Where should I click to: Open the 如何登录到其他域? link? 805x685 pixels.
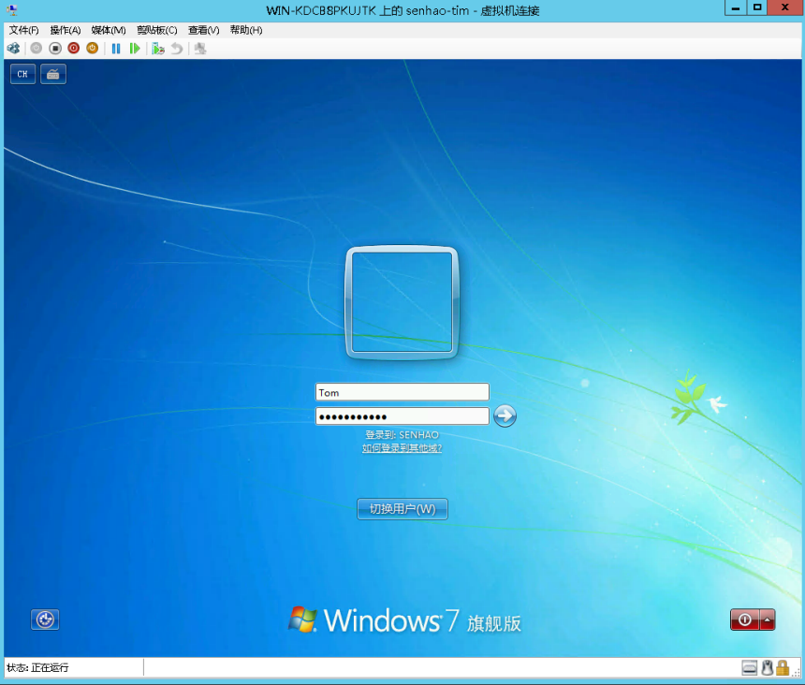coord(402,448)
